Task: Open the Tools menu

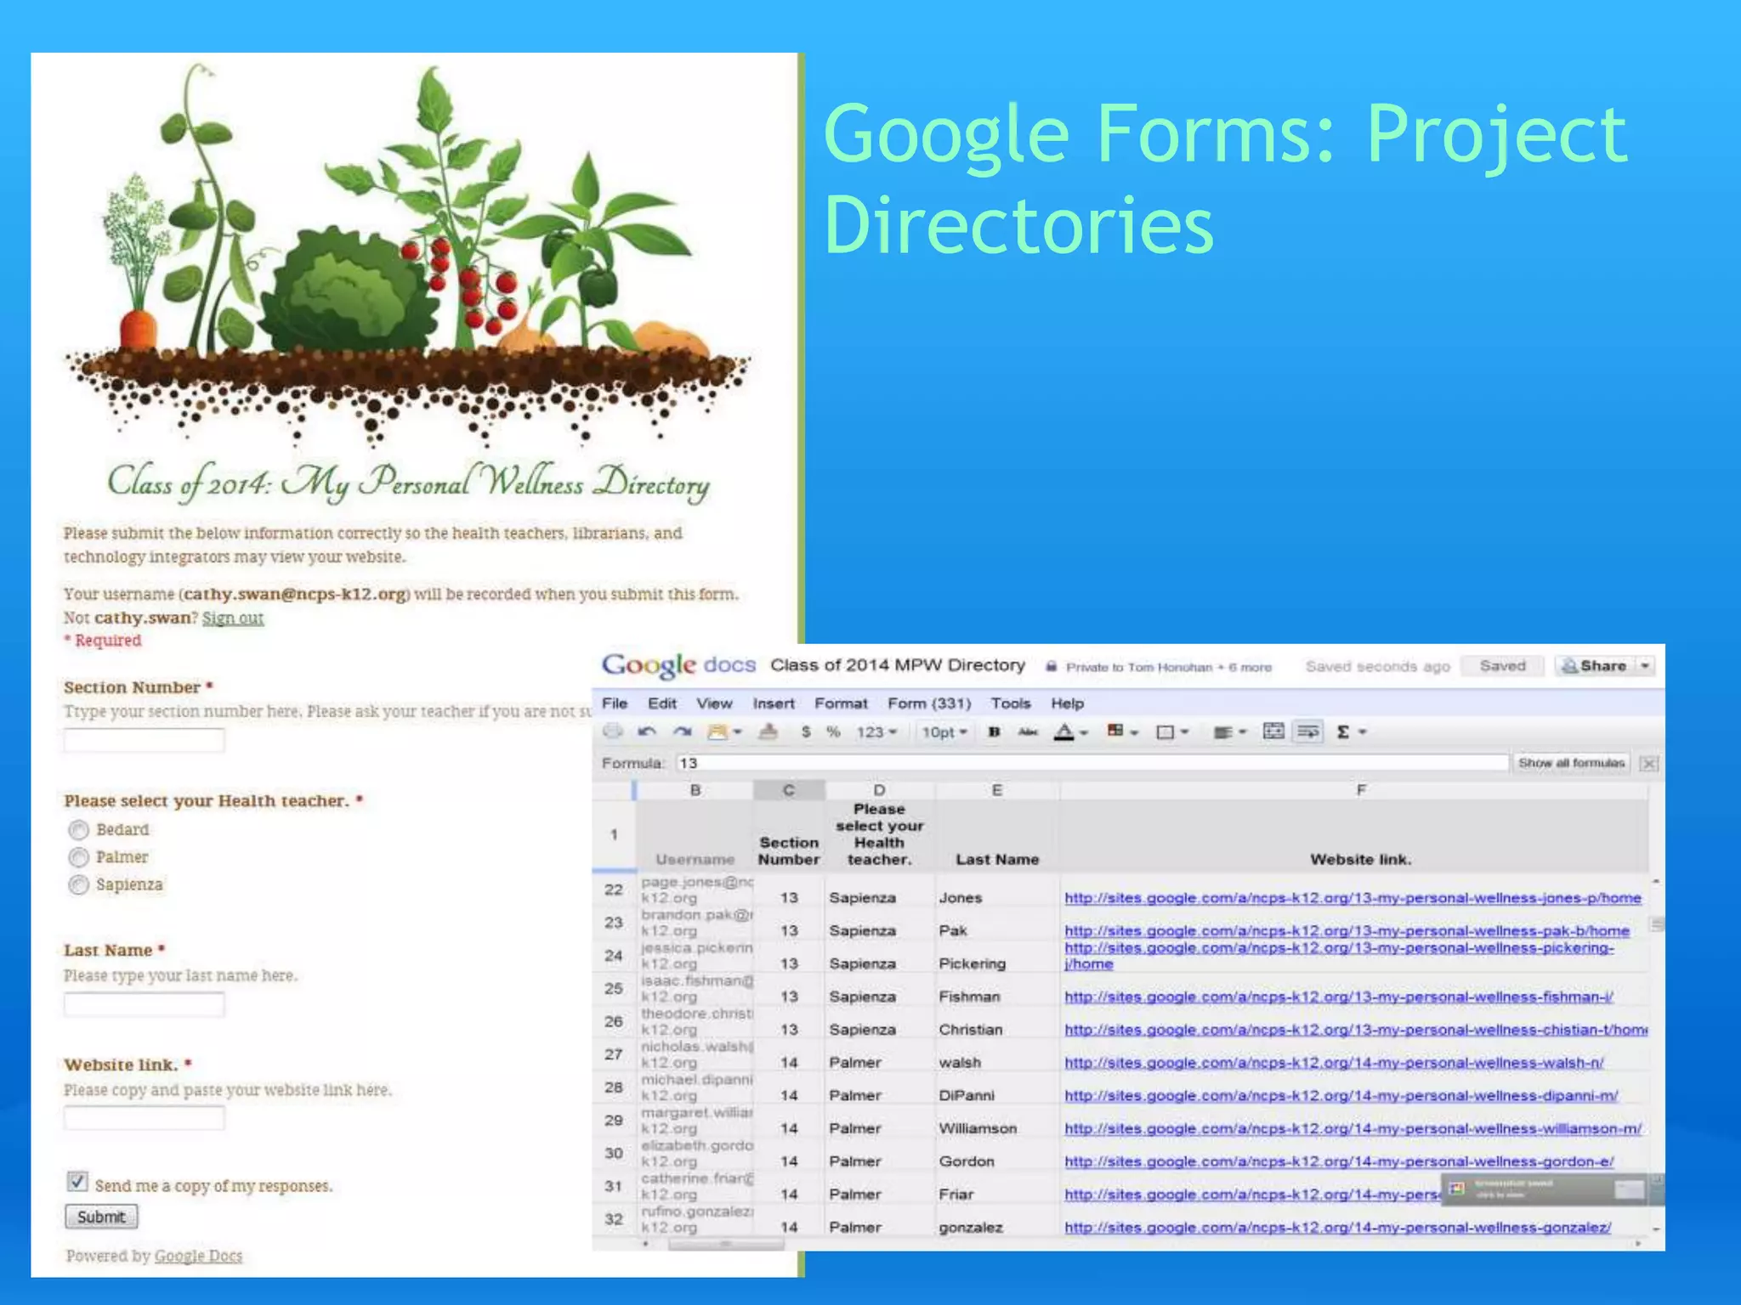Action: coord(1010,703)
